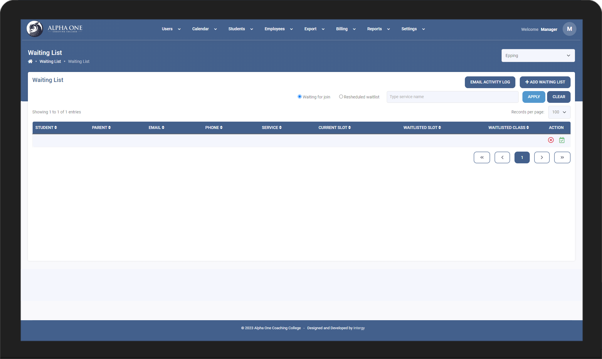Viewport: 602px width, 359px height.
Task: Open the Epping location dropdown
Action: click(538, 56)
